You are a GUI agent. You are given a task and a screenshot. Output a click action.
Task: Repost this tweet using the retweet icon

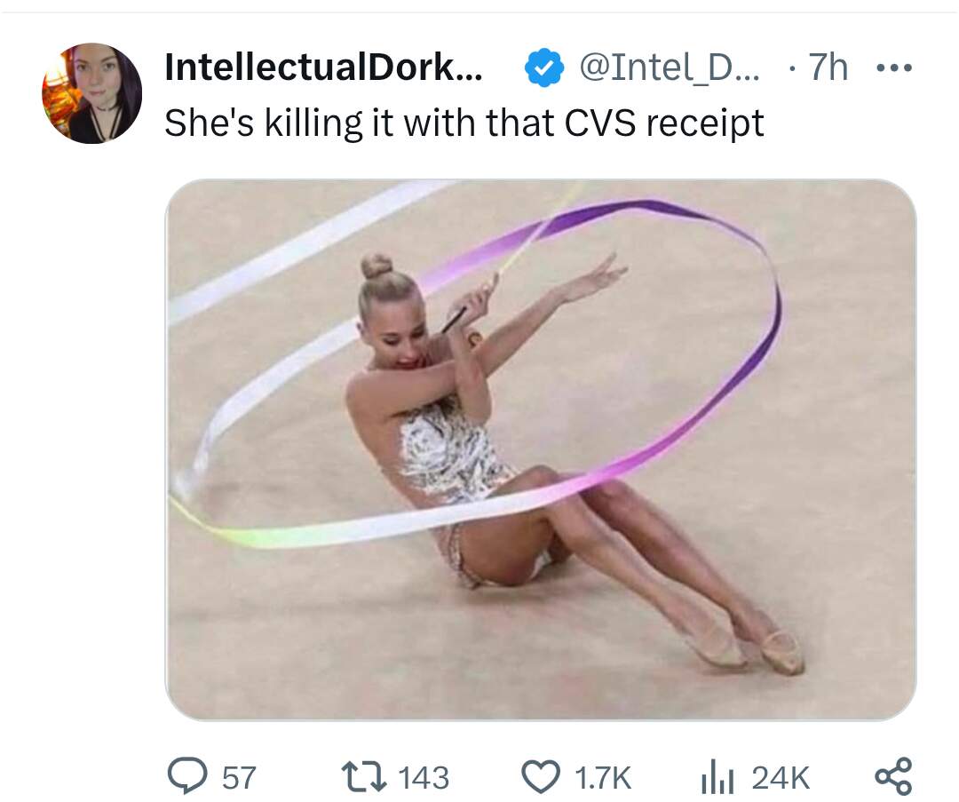[362, 777]
